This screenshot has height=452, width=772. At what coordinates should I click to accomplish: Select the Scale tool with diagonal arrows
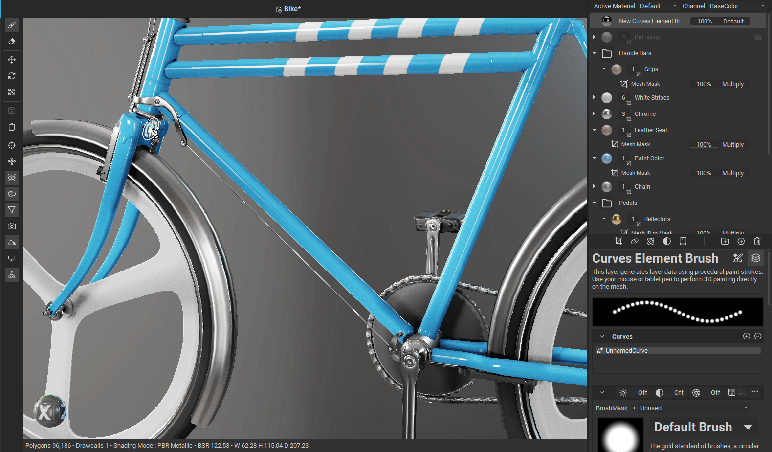pyautogui.click(x=12, y=92)
